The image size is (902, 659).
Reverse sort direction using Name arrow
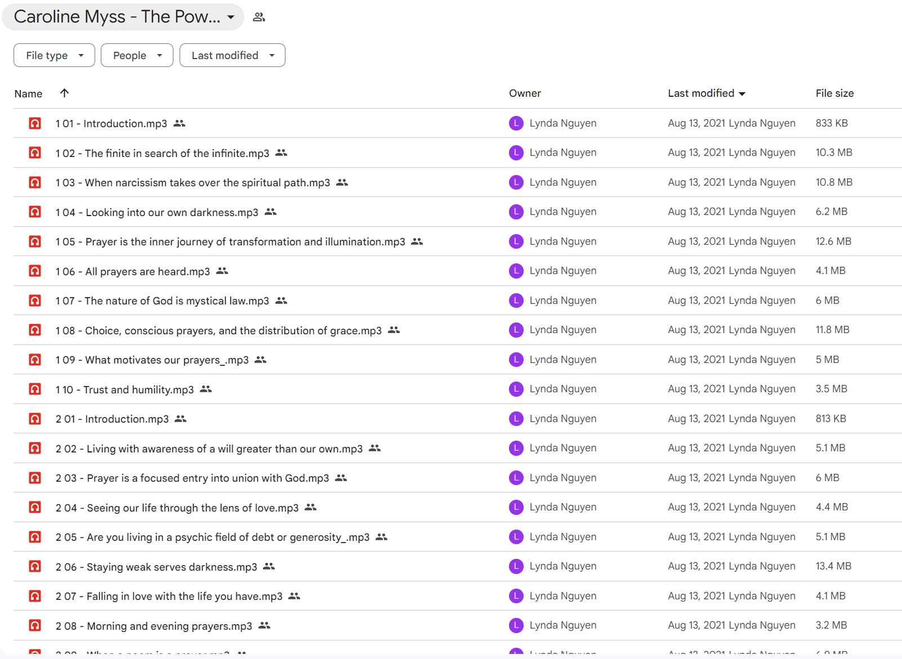64,93
